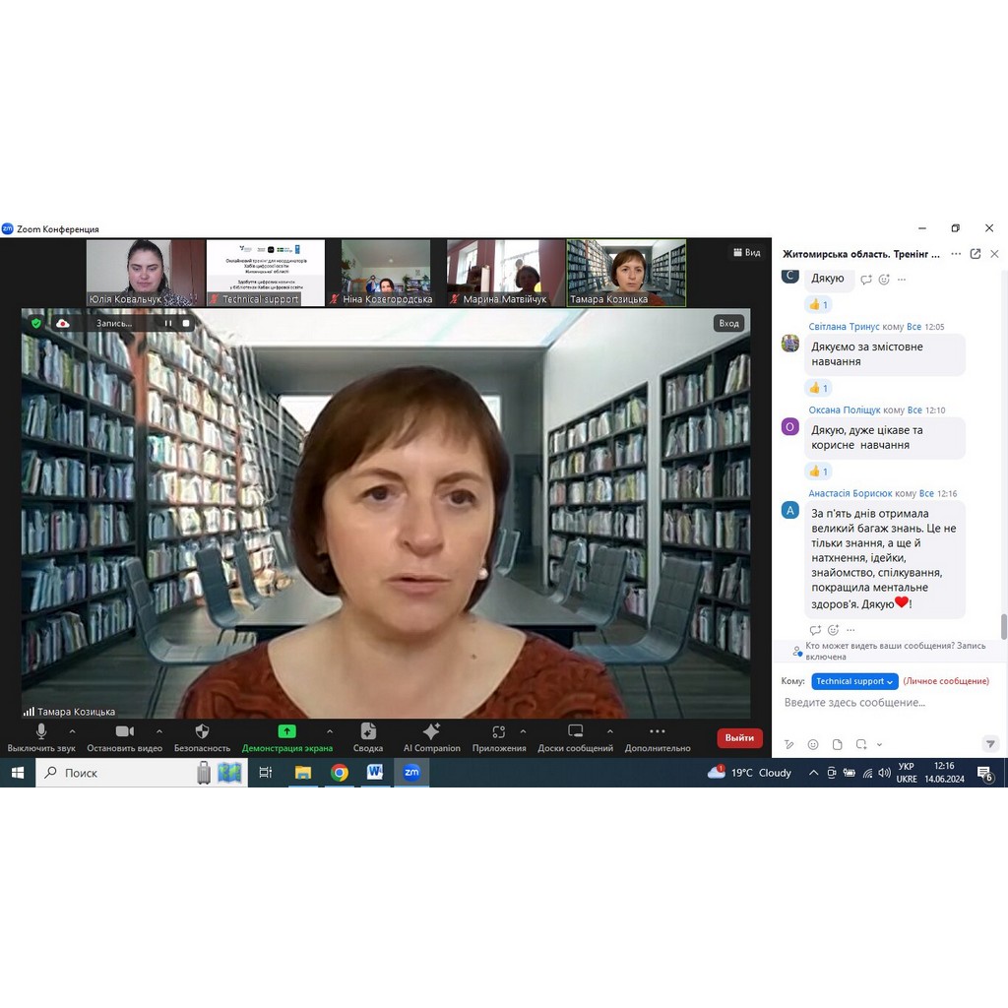Toggle camera with Остановить видео
The height and width of the screenshot is (1008, 1008).
[124, 737]
